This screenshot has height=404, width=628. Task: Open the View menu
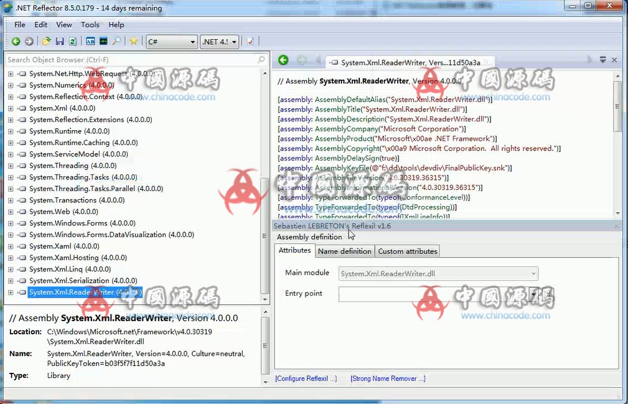click(x=64, y=25)
